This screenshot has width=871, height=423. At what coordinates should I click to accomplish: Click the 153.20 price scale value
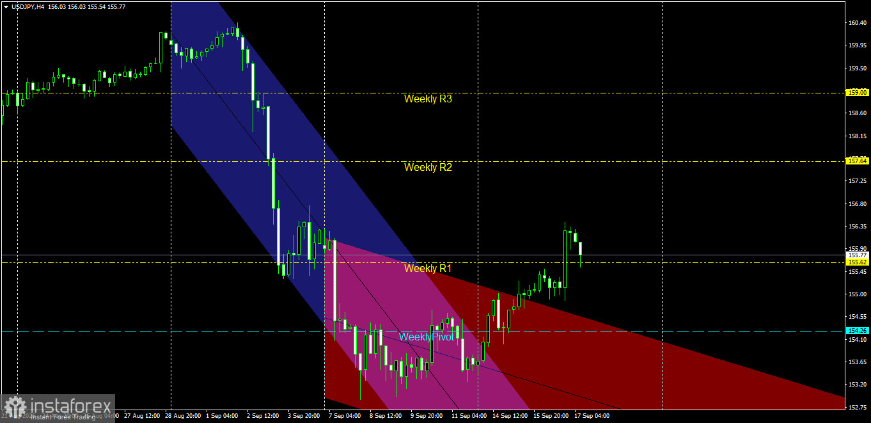point(857,385)
